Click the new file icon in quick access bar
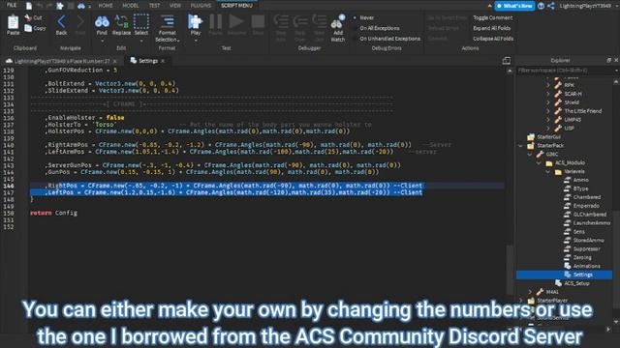This screenshot has height=348, width=620. [x=29, y=6]
